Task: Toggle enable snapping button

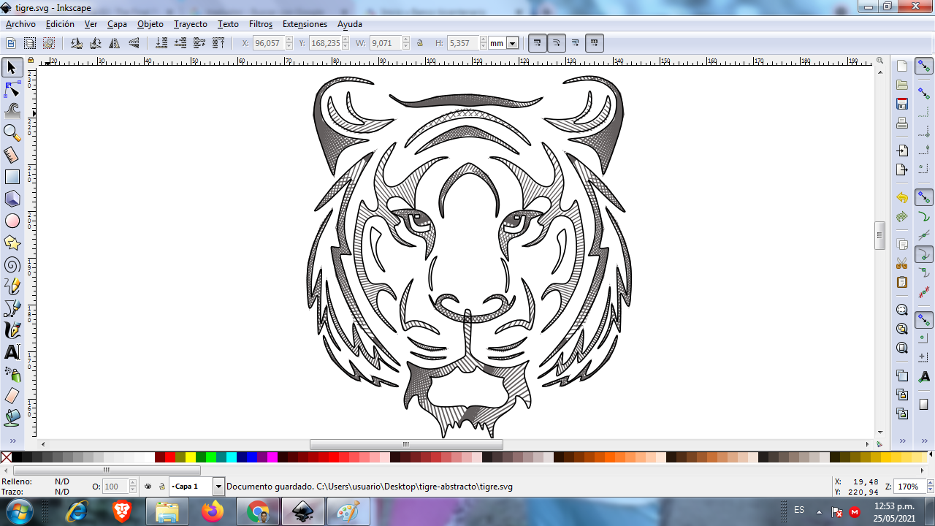Action: point(924,66)
